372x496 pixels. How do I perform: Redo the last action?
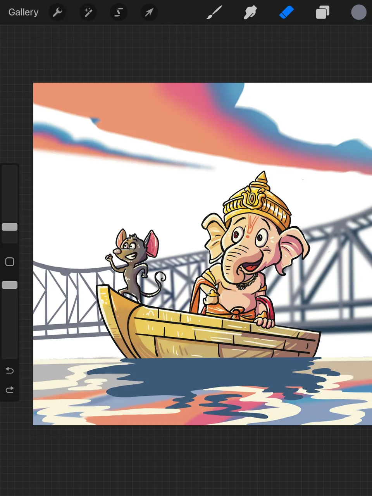tap(10, 389)
